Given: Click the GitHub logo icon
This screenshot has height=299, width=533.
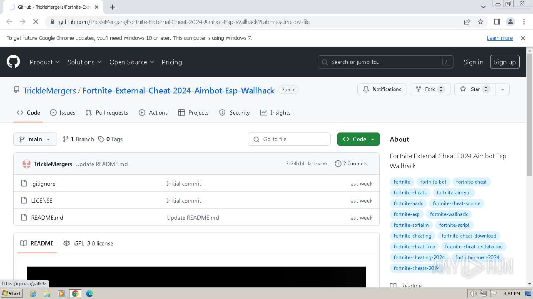Looking at the screenshot, I should (x=13, y=62).
